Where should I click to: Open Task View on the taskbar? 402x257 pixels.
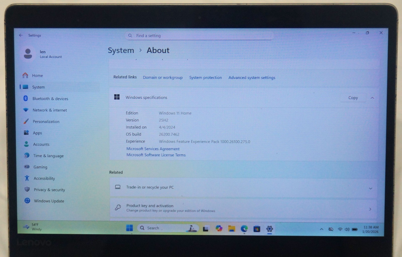(x=206, y=229)
